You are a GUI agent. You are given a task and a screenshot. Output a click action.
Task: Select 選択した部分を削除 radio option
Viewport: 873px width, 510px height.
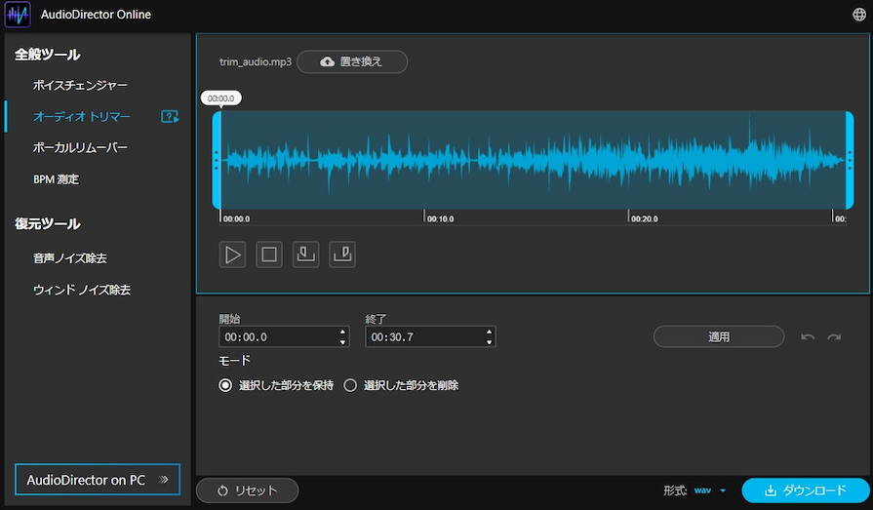(349, 385)
